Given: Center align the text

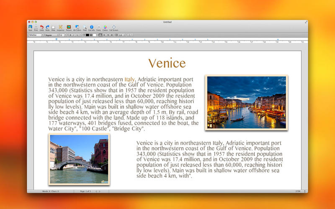Looking at the screenshot, I should click(104, 35).
